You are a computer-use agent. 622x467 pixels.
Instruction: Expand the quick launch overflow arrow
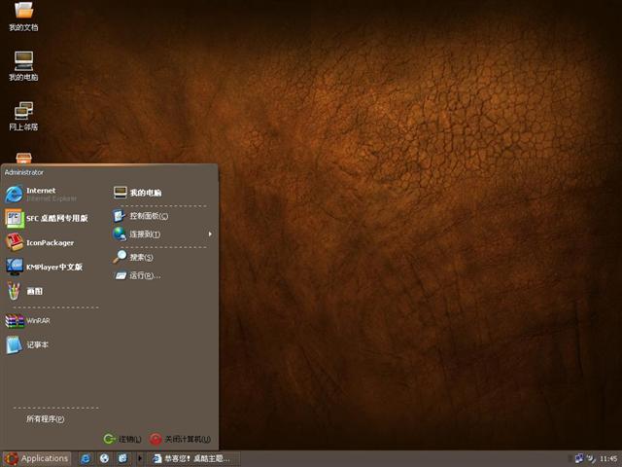pyautogui.click(x=140, y=458)
